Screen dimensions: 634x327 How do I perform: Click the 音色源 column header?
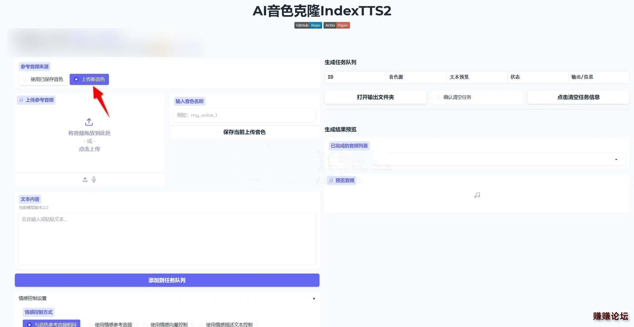pos(416,77)
